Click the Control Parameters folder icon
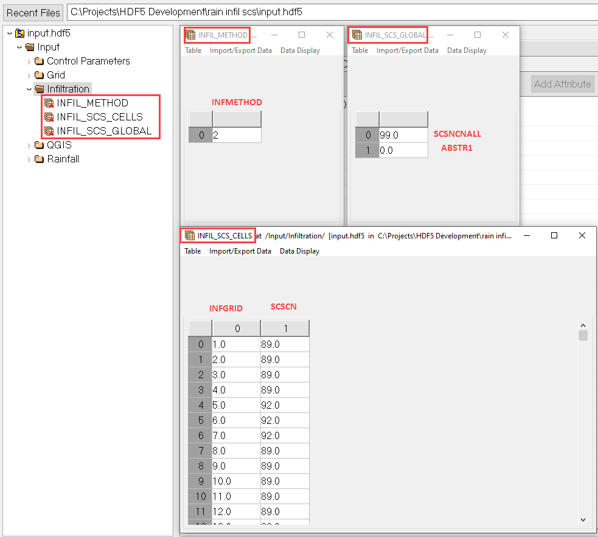The width and height of the screenshot is (598, 537). [x=40, y=61]
